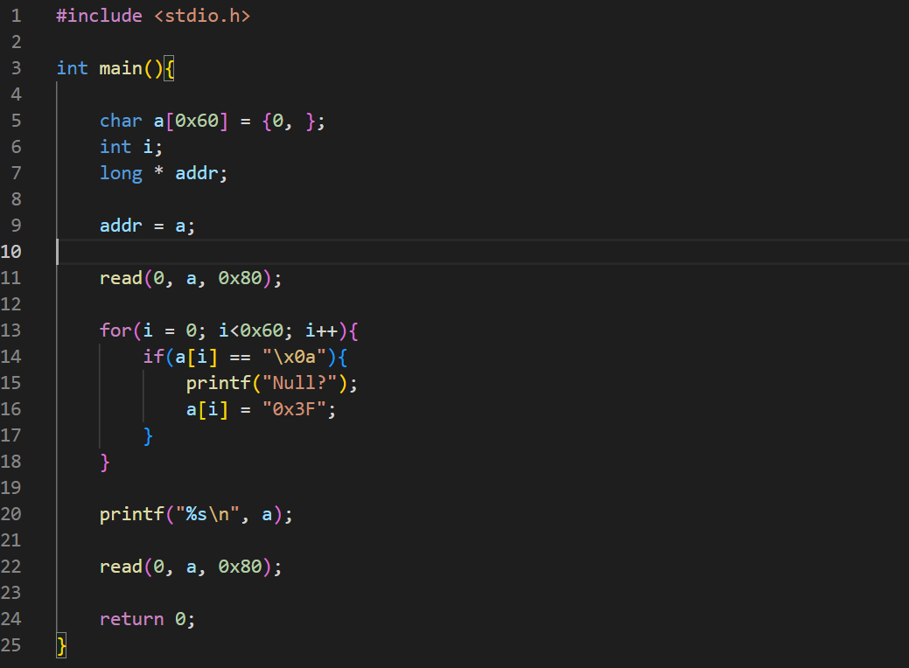Screen dimensions: 909x668
Task: Click the "Null?" string in printf
Action: click(x=300, y=383)
